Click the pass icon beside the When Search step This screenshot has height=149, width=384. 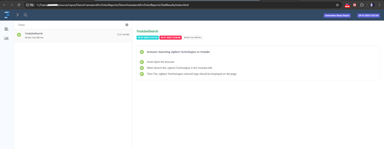coord(142,68)
